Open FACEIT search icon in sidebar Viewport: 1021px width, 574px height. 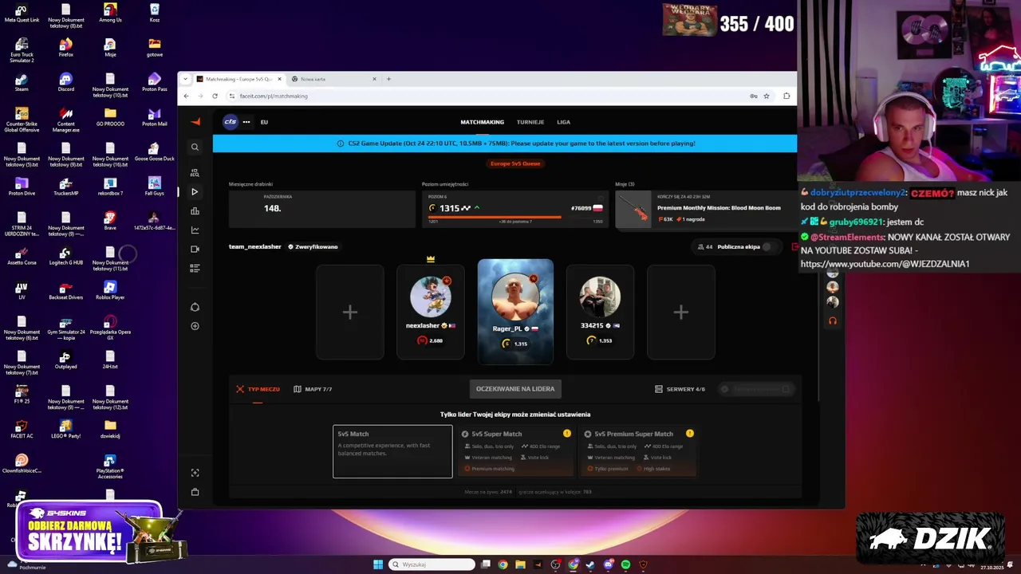pyautogui.click(x=195, y=147)
